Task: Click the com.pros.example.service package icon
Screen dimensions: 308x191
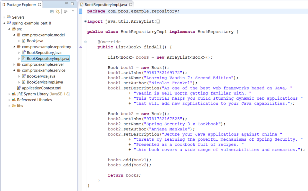Action: point(19,70)
